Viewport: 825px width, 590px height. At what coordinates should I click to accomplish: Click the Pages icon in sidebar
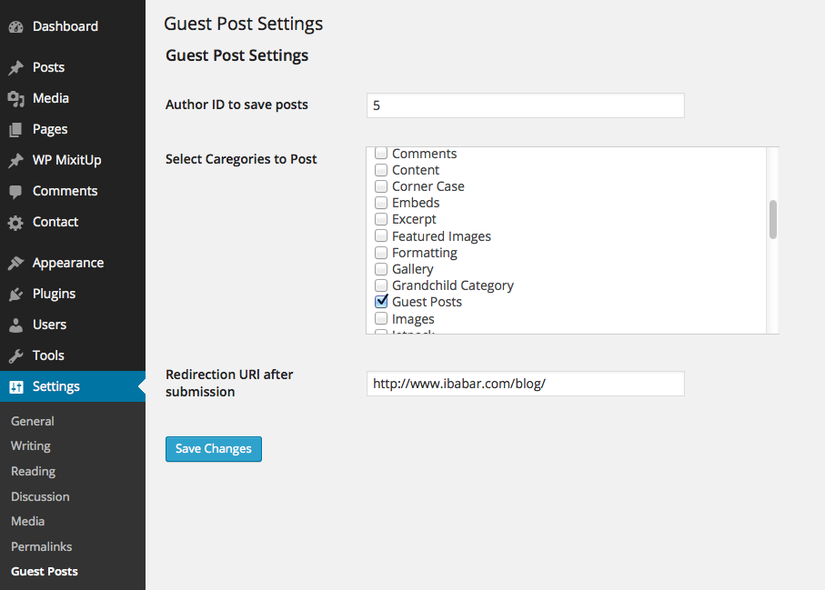click(x=15, y=129)
